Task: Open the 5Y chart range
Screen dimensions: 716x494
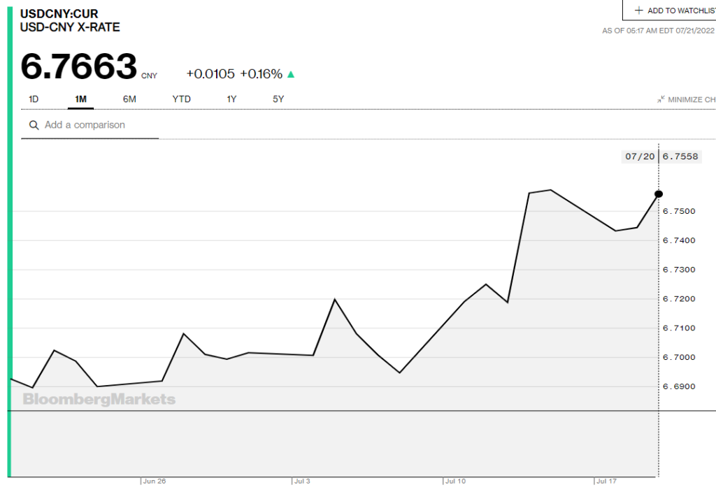Action: [x=278, y=99]
